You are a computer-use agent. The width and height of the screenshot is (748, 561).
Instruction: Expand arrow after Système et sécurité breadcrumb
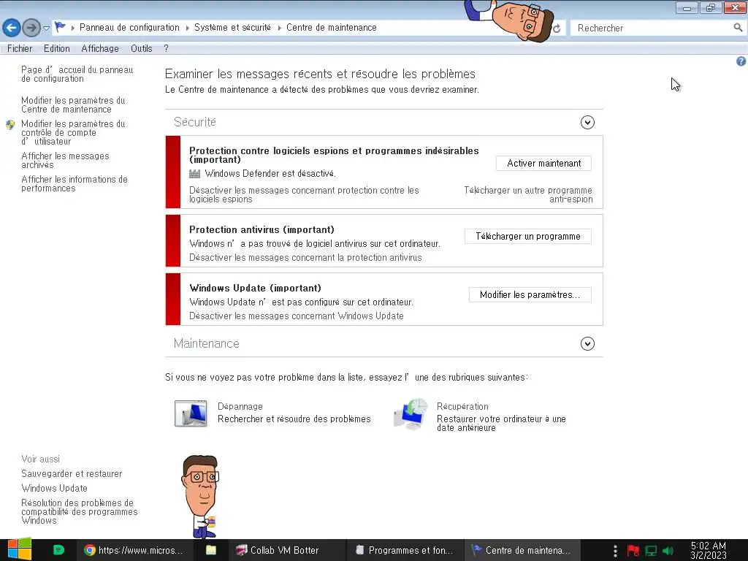click(279, 28)
